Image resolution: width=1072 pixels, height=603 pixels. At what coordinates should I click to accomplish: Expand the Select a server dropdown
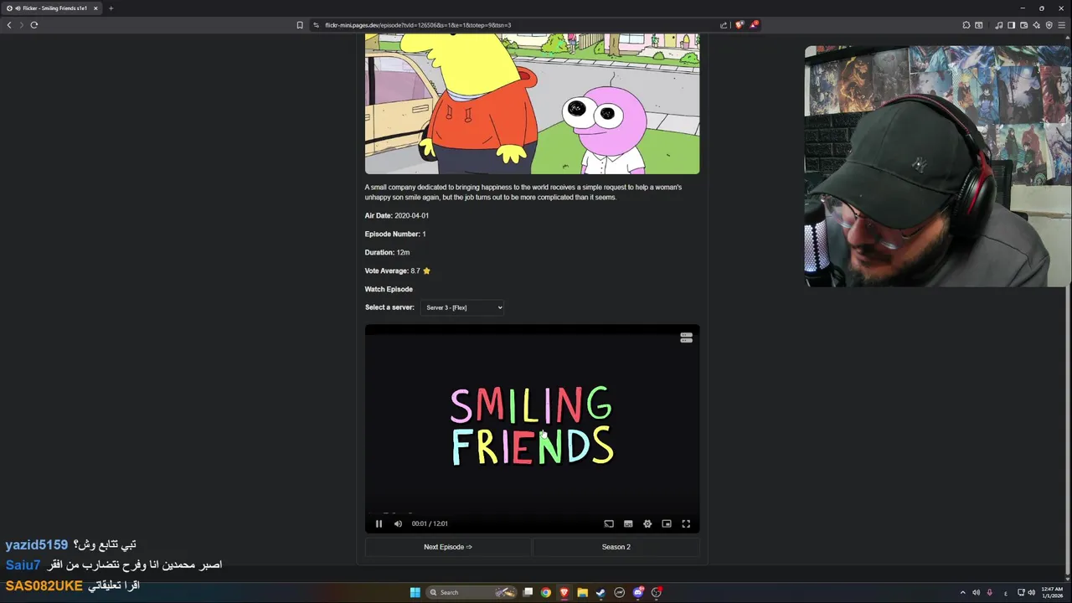(462, 307)
